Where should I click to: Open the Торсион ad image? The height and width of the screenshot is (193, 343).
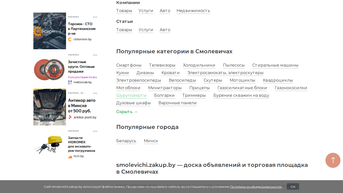(50, 31)
